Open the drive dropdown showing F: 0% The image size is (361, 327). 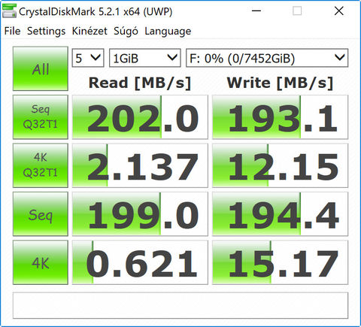coord(267,58)
